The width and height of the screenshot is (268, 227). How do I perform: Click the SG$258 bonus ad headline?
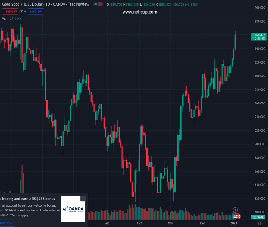coord(28,199)
